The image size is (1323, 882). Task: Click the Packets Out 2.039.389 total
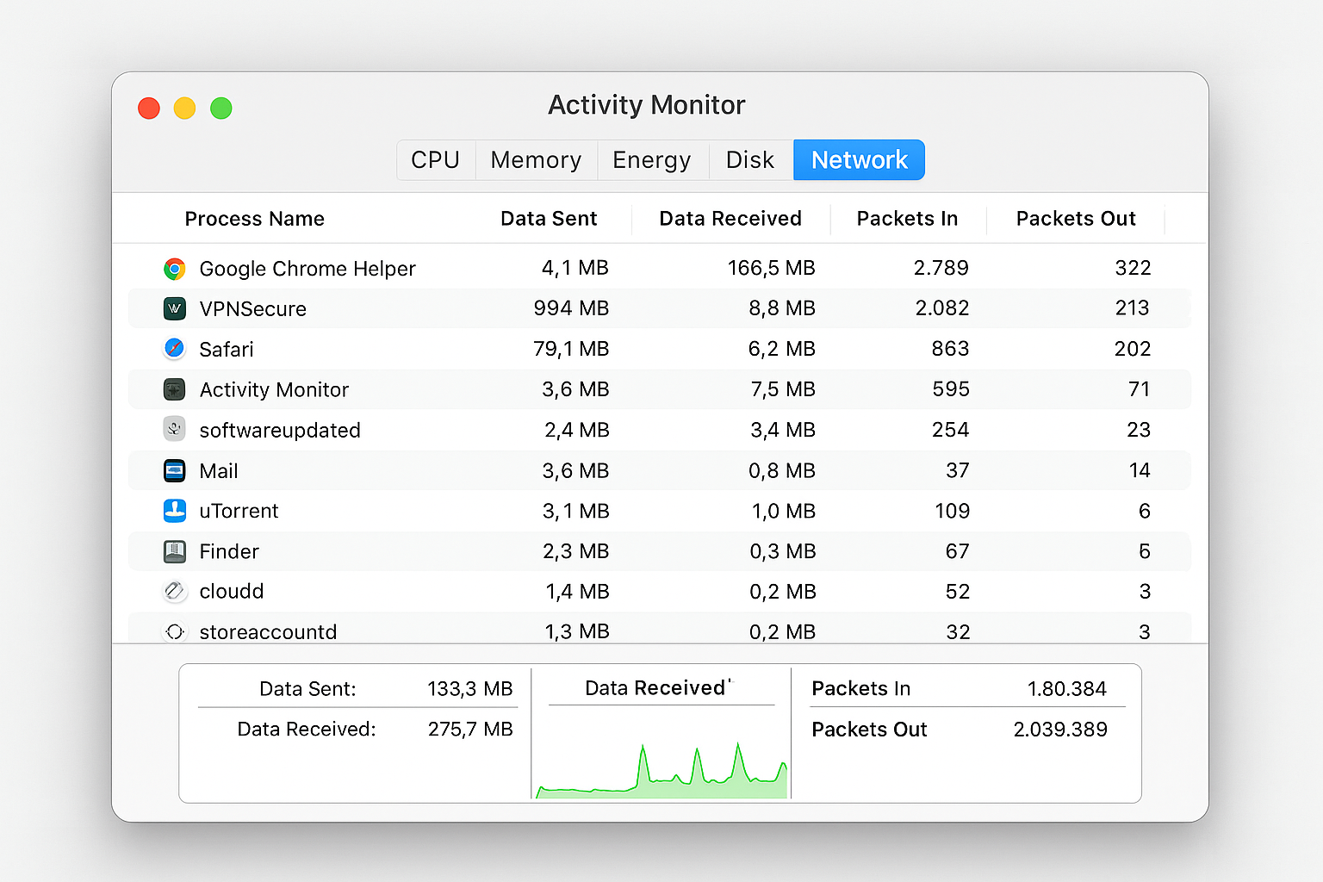click(x=1060, y=730)
